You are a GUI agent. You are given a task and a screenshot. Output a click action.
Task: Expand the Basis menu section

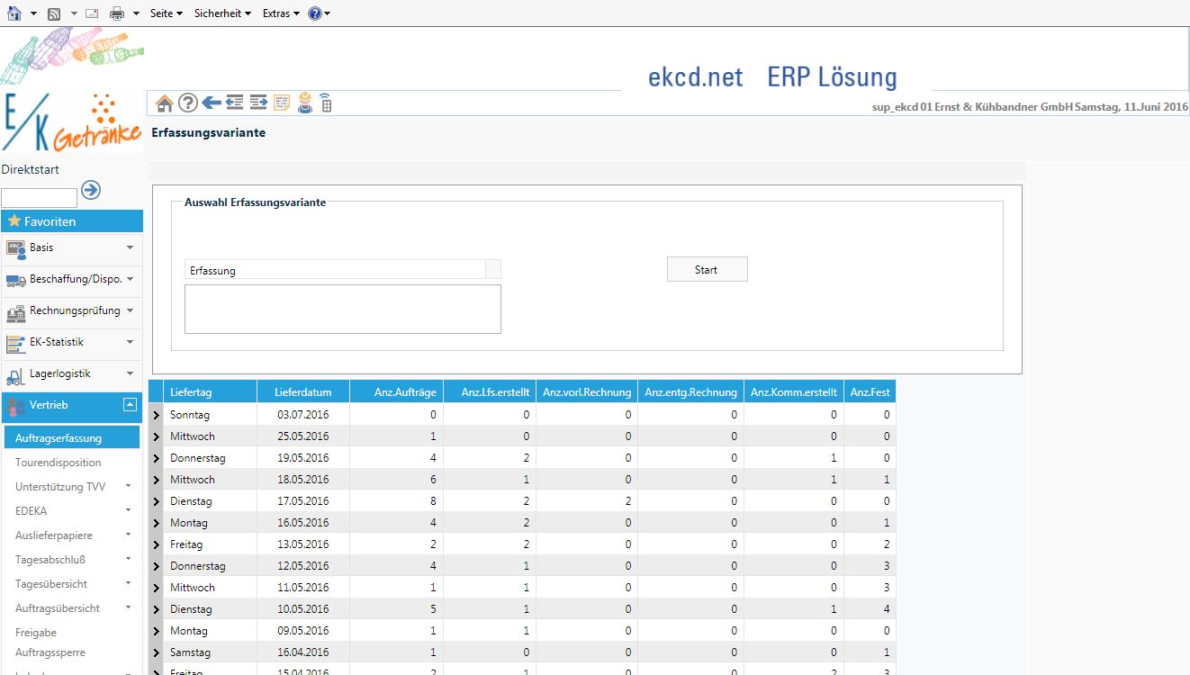click(130, 247)
